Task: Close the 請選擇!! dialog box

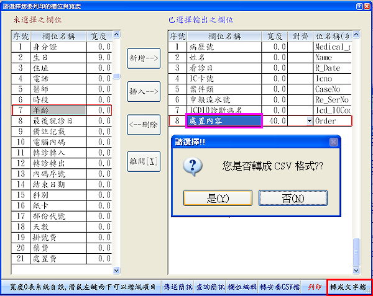Action: (333, 142)
